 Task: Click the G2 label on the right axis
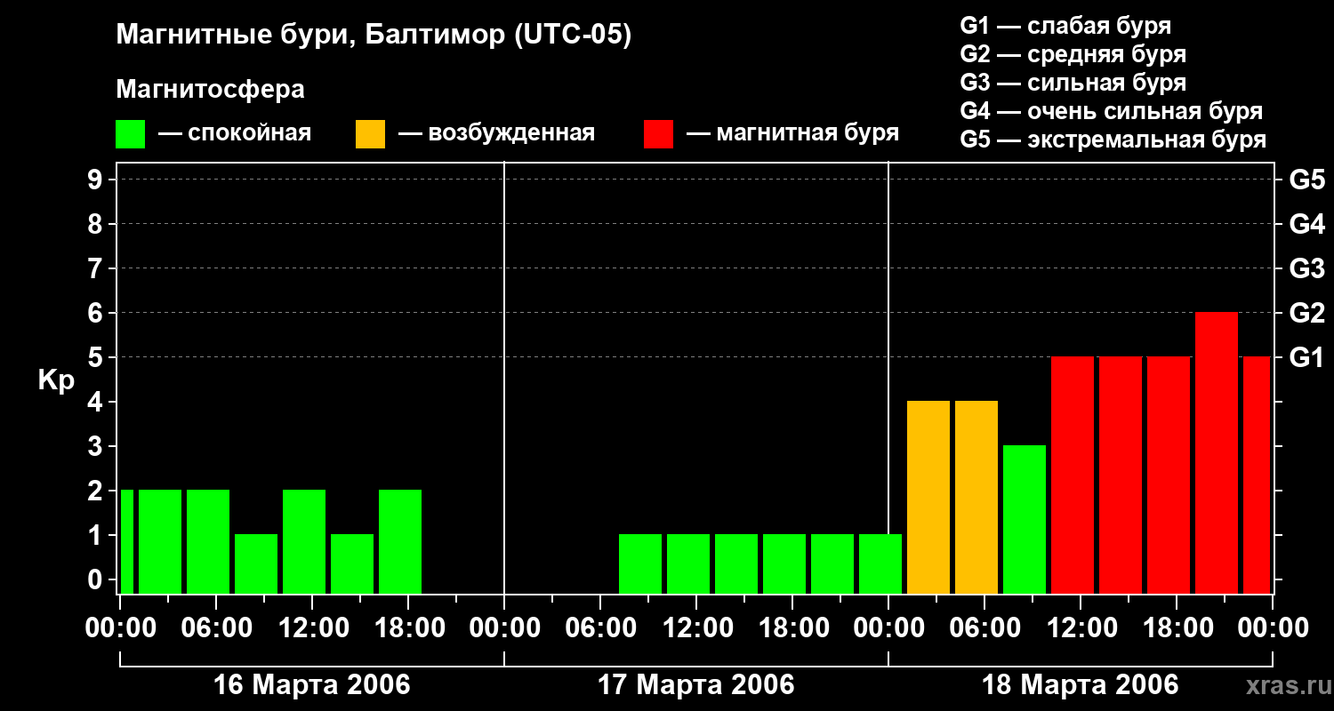(1306, 313)
